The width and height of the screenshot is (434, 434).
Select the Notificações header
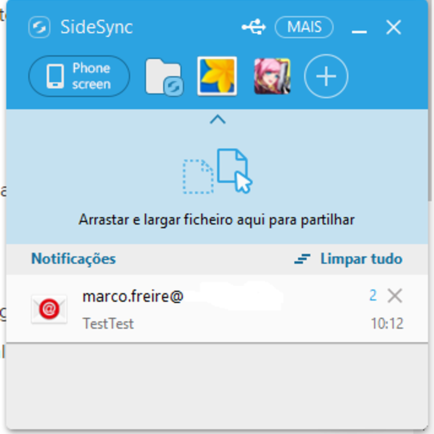coord(74,259)
